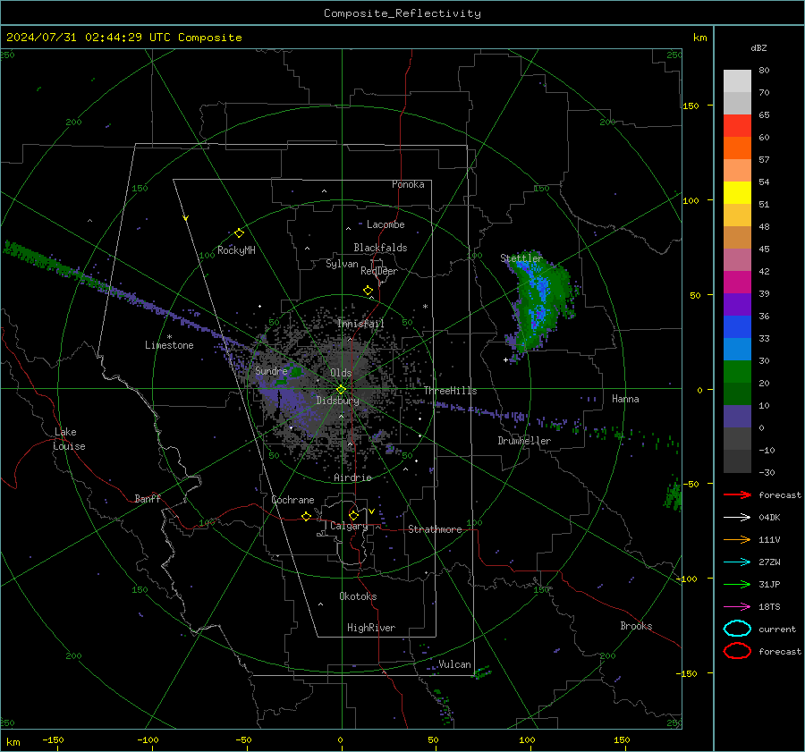Click the Lake Louise label
Screen dimensions: 805x752
tap(69, 439)
